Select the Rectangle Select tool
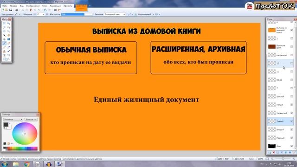This screenshot has height=167, width=297. [x=4, y=23]
